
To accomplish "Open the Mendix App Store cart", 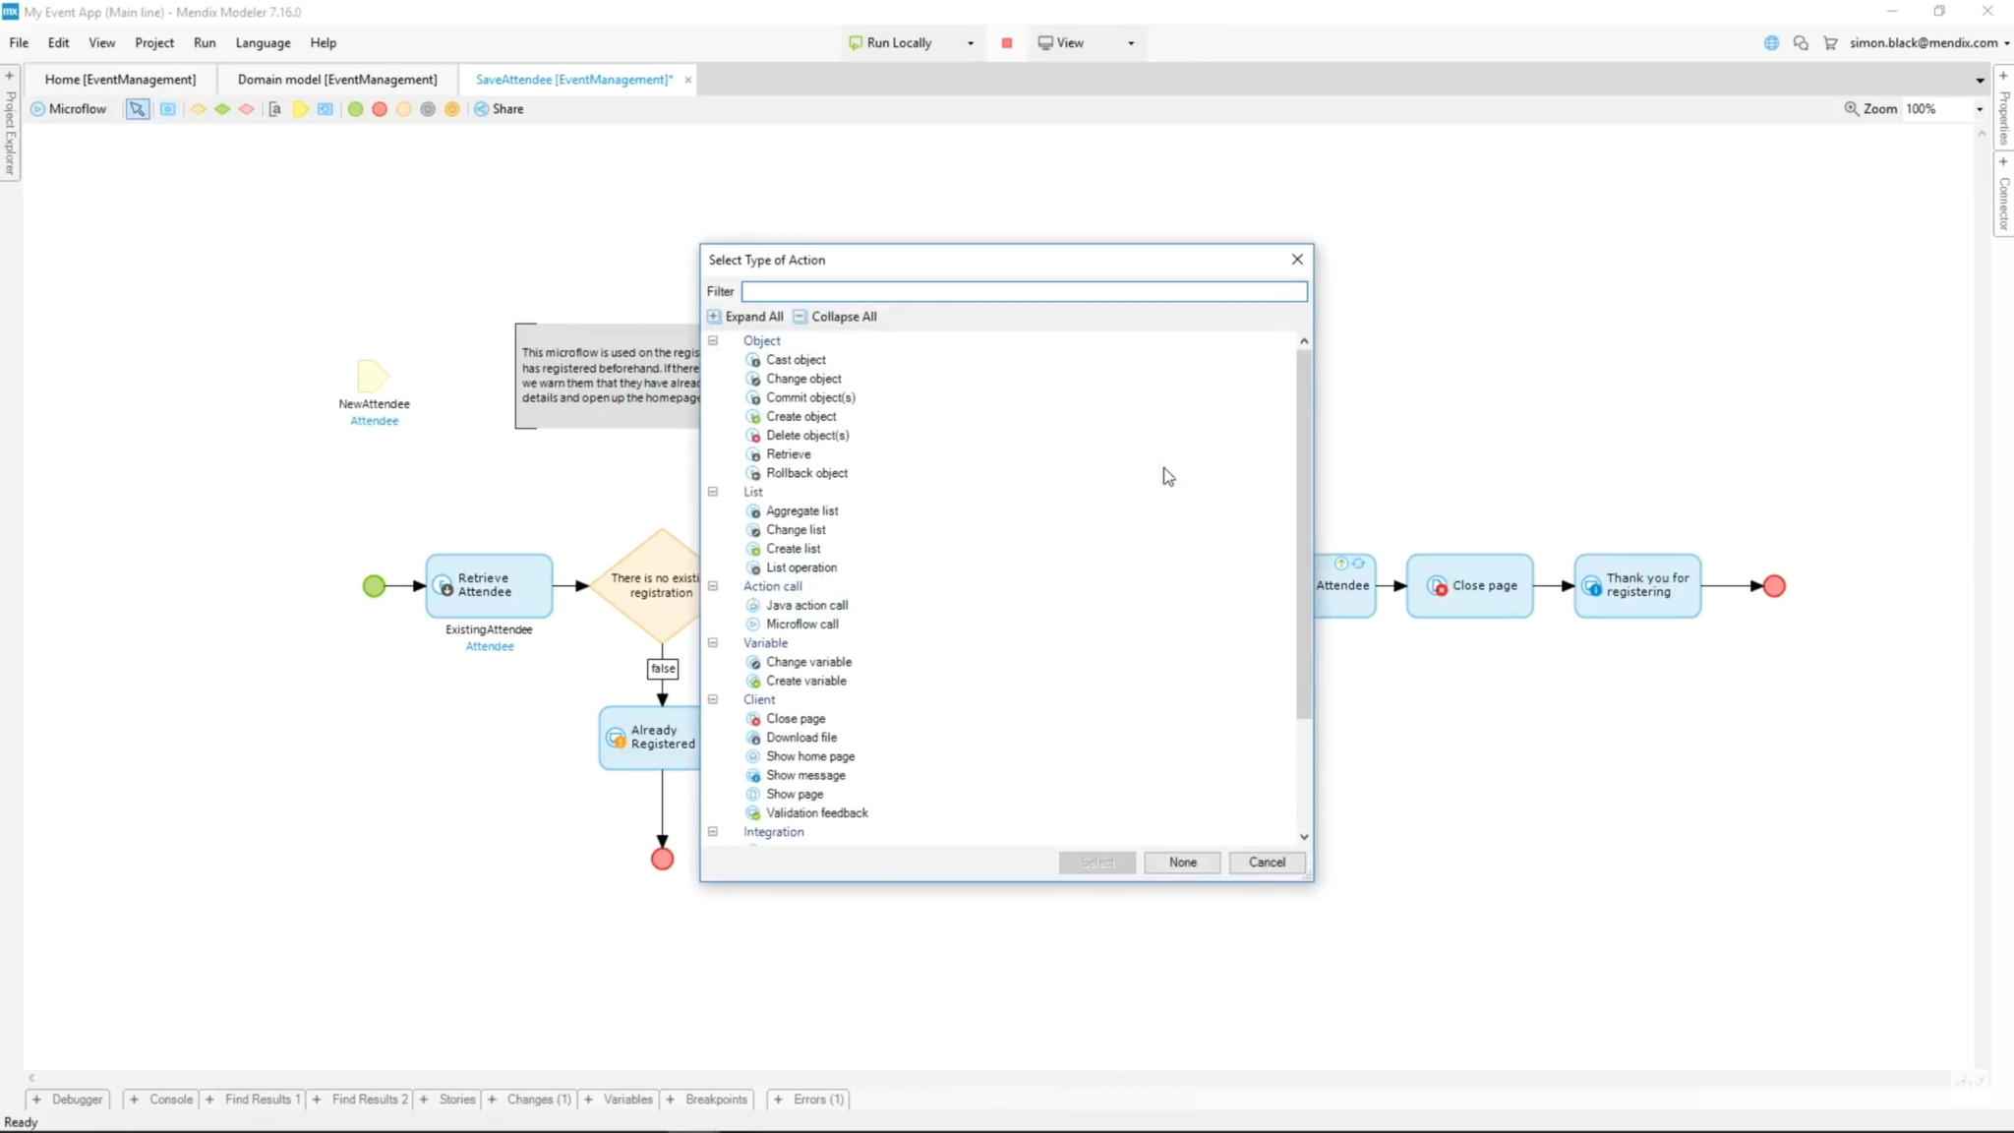I will tap(1829, 43).
